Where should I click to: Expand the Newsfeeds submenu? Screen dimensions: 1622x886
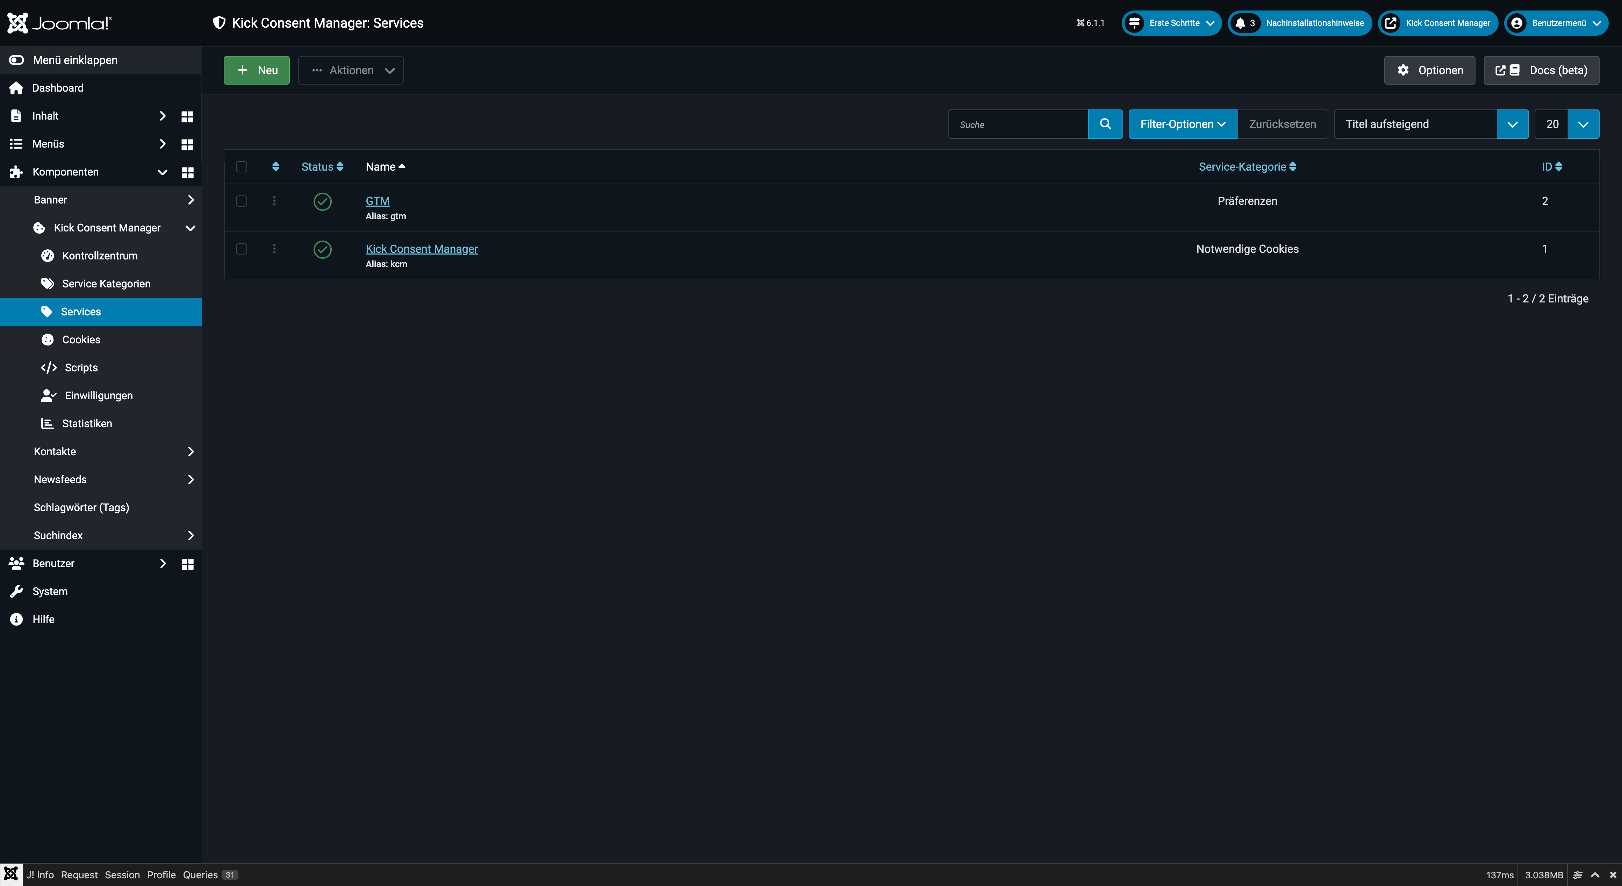coord(191,480)
